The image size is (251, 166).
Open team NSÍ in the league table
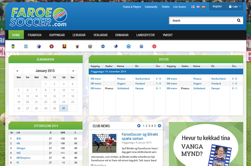[x=19, y=153]
